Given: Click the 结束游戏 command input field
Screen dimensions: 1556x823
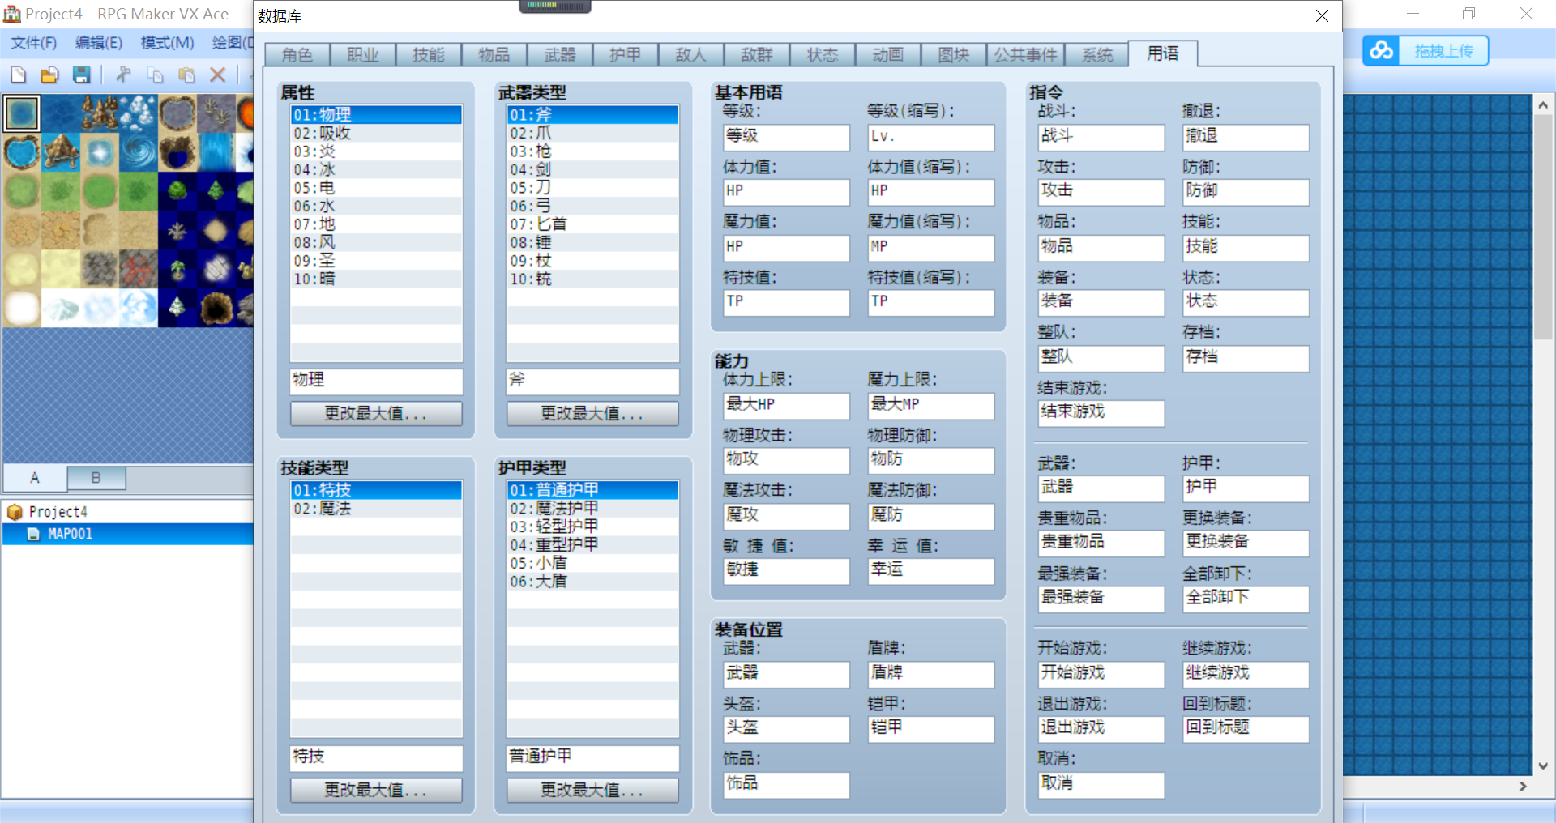Looking at the screenshot, I should pyautogui.click(x=1101, y=413).
